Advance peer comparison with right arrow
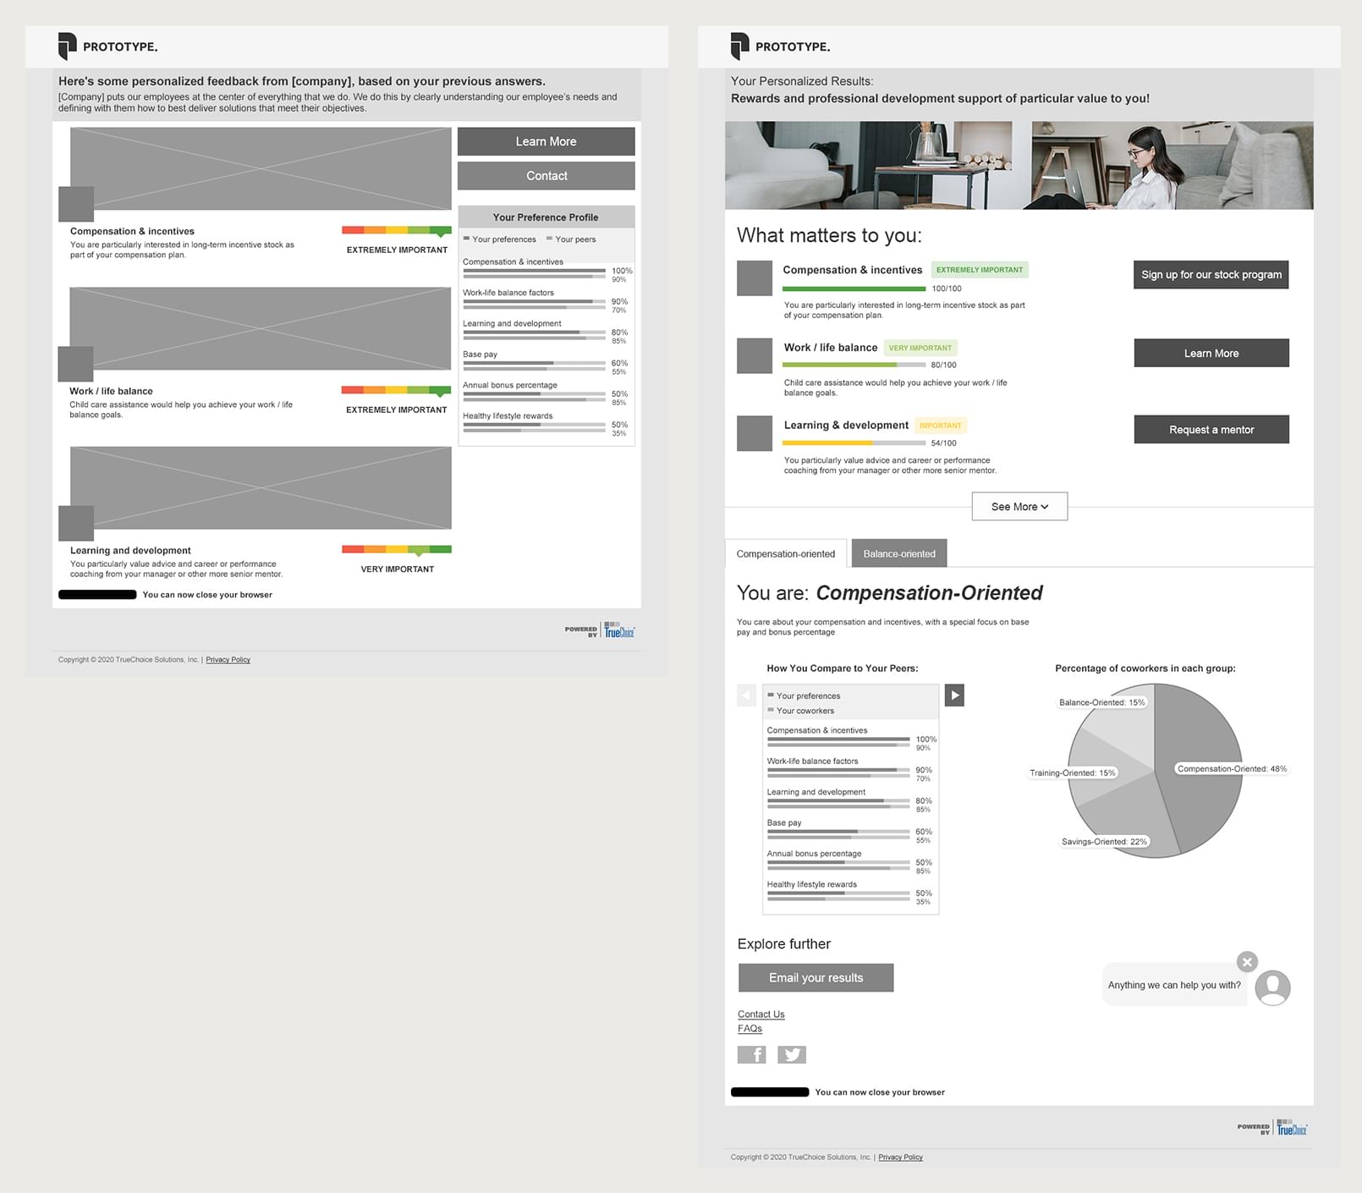The width and height of the screenshot is (1362, 1193). click(x=954, y=695)
